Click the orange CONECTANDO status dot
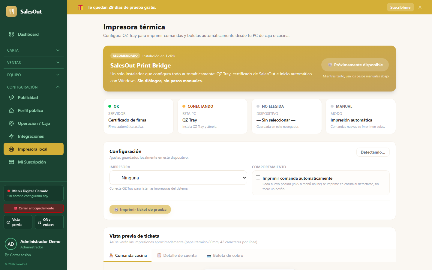The height and width of the screenshot is (270, 432). pyautogui.click(x=184, y=106)
